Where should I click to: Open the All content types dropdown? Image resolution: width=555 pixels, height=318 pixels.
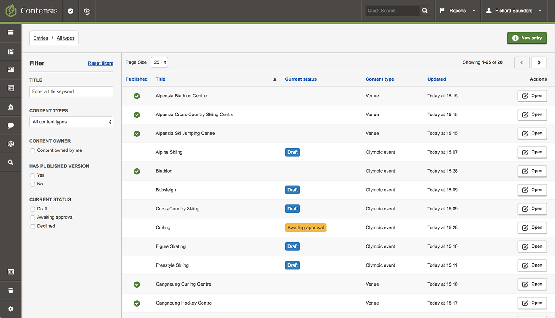click(71, 122)
